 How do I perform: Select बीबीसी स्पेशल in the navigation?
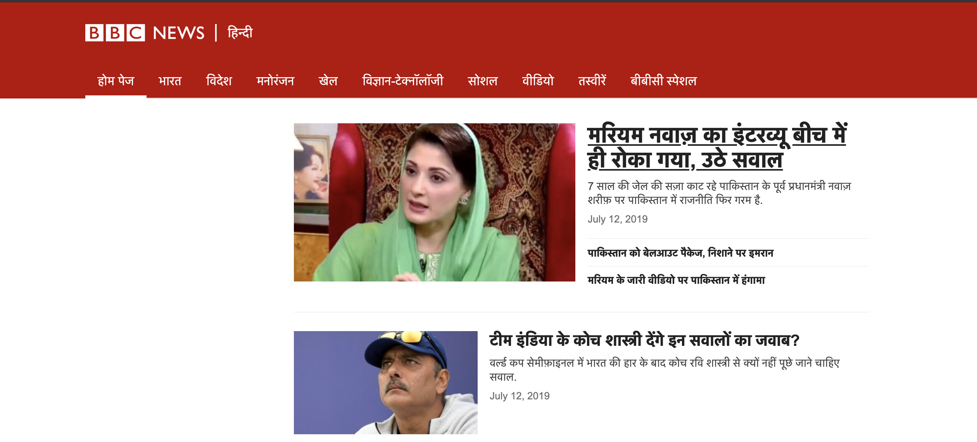[663, 81]
